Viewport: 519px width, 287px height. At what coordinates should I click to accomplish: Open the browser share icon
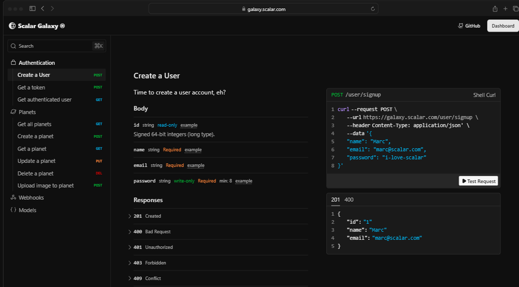click(495, 9)
